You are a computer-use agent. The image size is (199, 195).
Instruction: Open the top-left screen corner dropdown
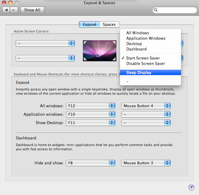45,43
